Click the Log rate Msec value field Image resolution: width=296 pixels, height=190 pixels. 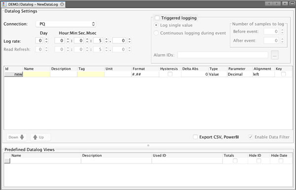tap(119, 41)
